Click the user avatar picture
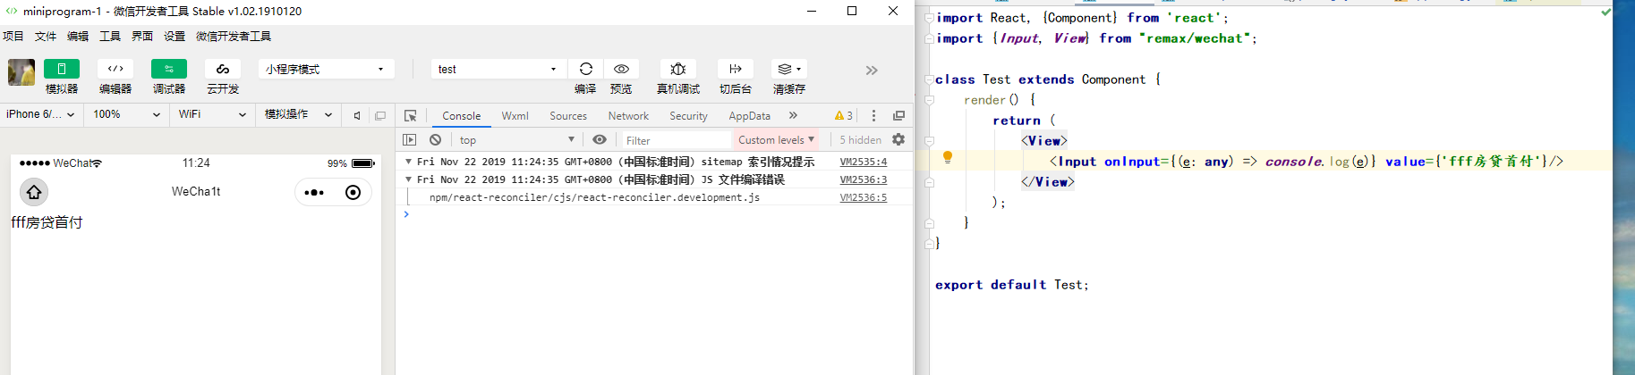1635x375 pixels. (21, 72)
